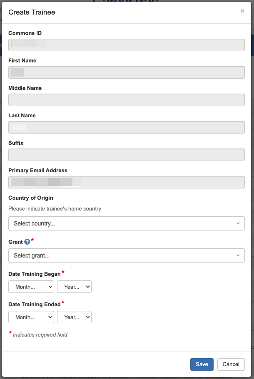Click the First Name input box
This screenshot has width=254, height=379.
[x=126, y=72]
